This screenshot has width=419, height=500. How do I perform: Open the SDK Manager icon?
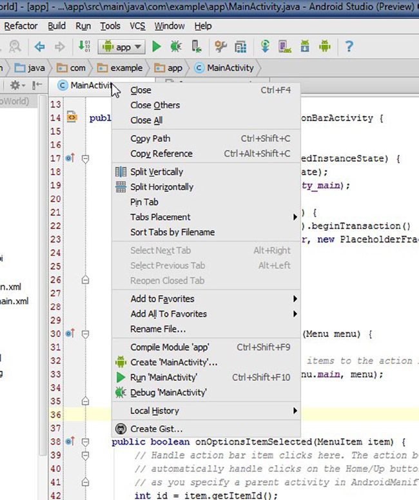(305, 47)
